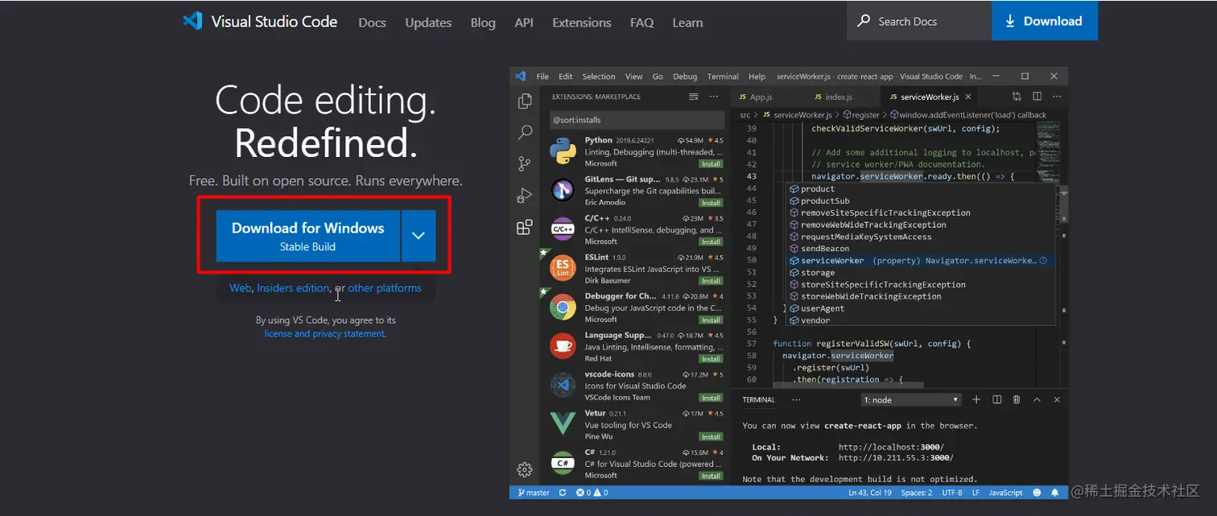Close the serviceWorker.js tab
This screenshot has width=1217, height=516.
[969, 97]
